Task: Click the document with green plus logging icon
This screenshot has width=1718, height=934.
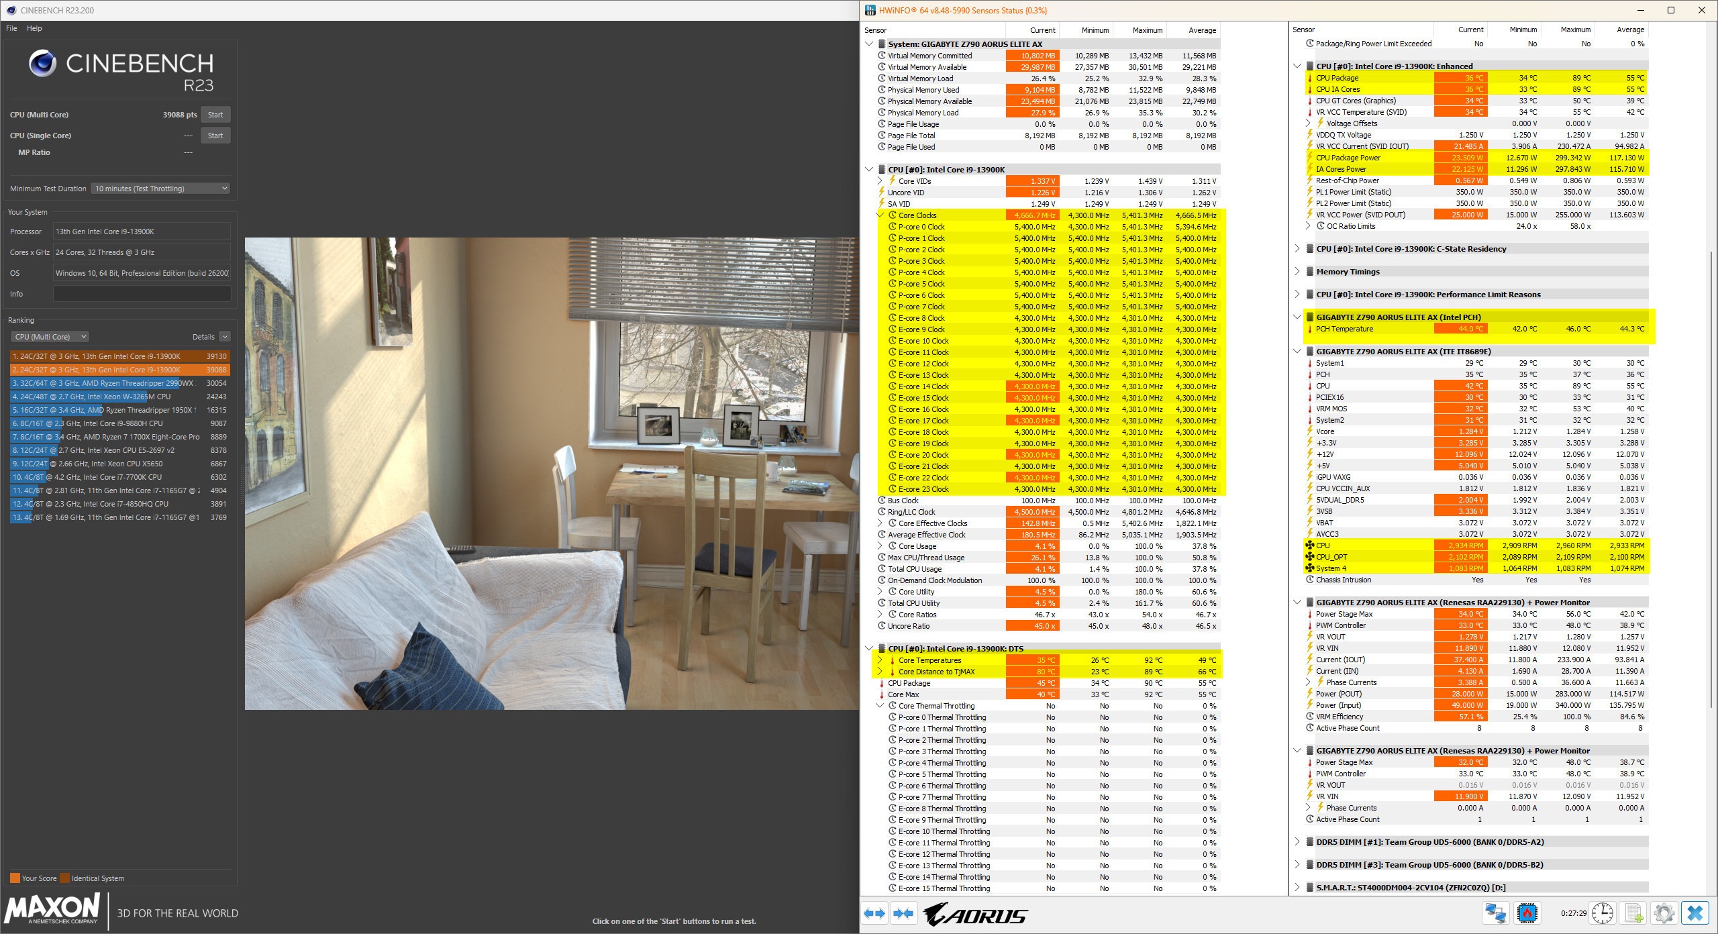Action: [x=1633, y=913]
